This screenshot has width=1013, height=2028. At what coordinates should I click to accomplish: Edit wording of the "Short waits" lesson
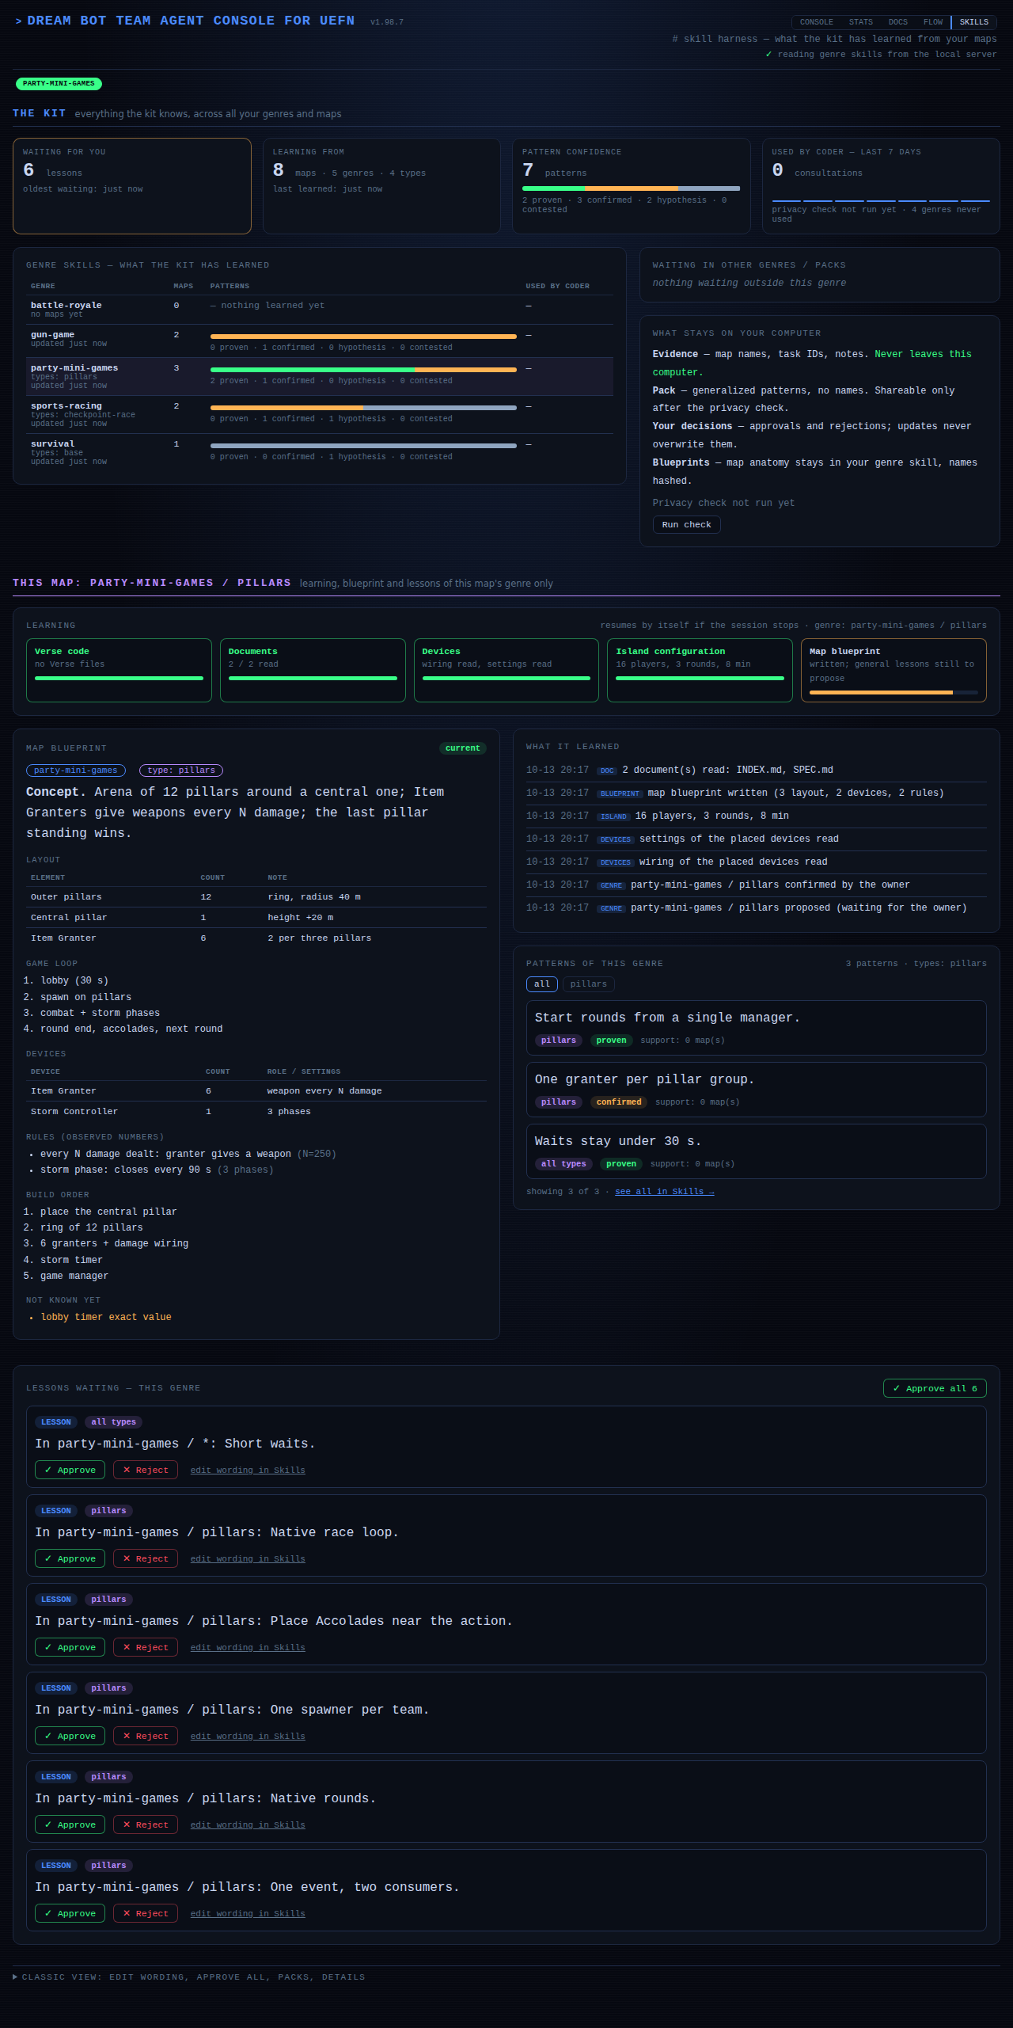click(248, 1471)
